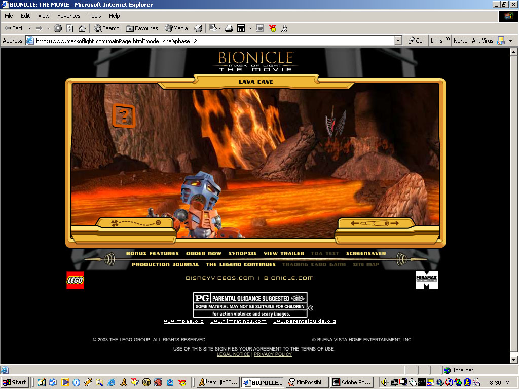Click the Refresh page toolbar icon
Image resolution: width=519 pixels, height=389 pixels.
pos(70,28)
